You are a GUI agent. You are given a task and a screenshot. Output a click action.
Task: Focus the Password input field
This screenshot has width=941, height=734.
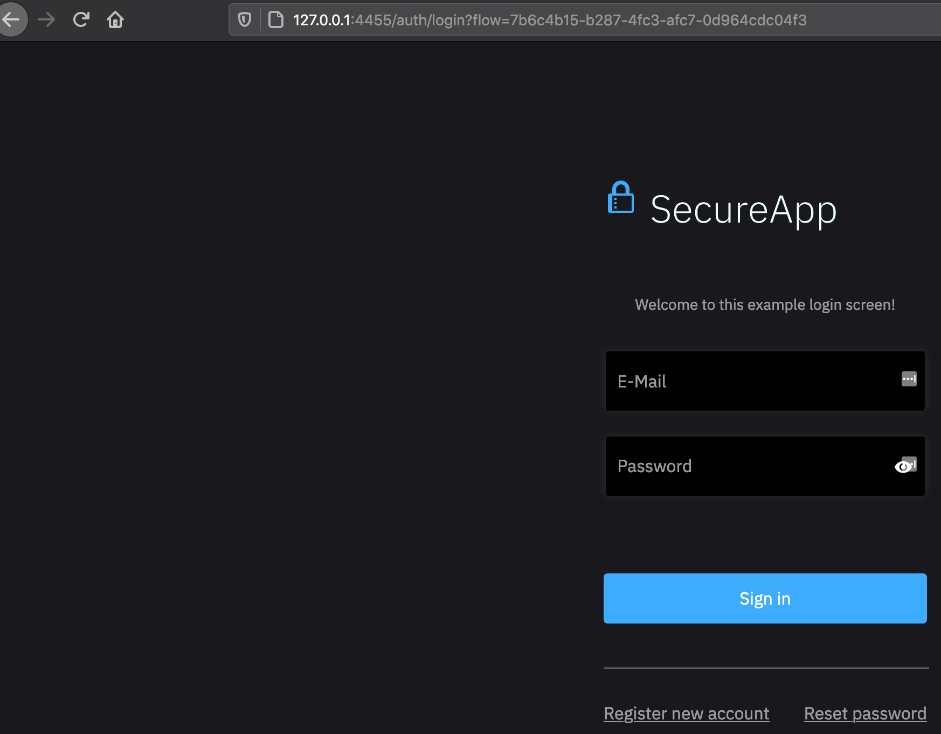coord(765,466)
